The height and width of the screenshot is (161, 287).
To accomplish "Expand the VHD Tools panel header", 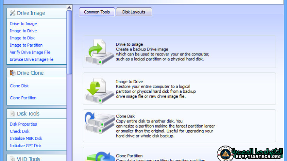I will pyautogui.click(x=37, y=158).
